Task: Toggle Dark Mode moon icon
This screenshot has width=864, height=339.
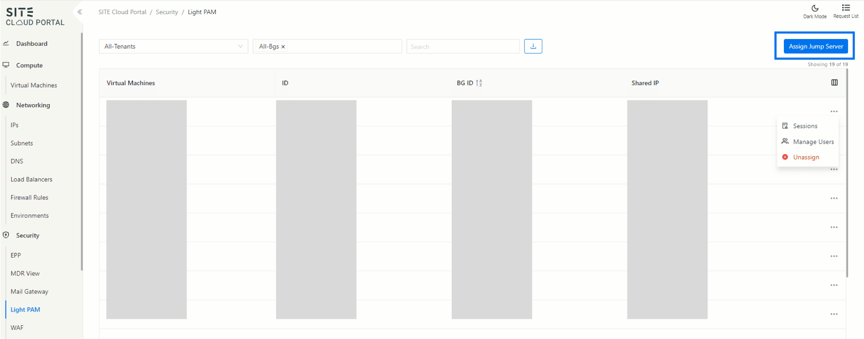Action: coord(815,8)
